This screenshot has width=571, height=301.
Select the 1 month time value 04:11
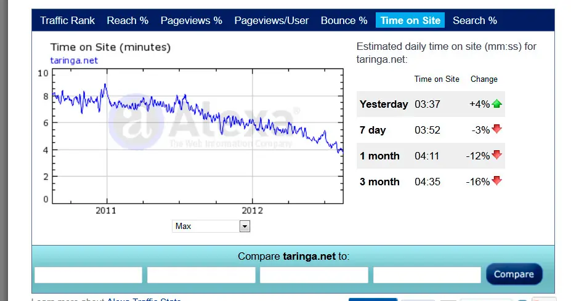pyautogui.click(x=427, y=156)
